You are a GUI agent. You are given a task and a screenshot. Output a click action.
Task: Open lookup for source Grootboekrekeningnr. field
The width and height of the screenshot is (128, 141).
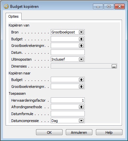81,46
